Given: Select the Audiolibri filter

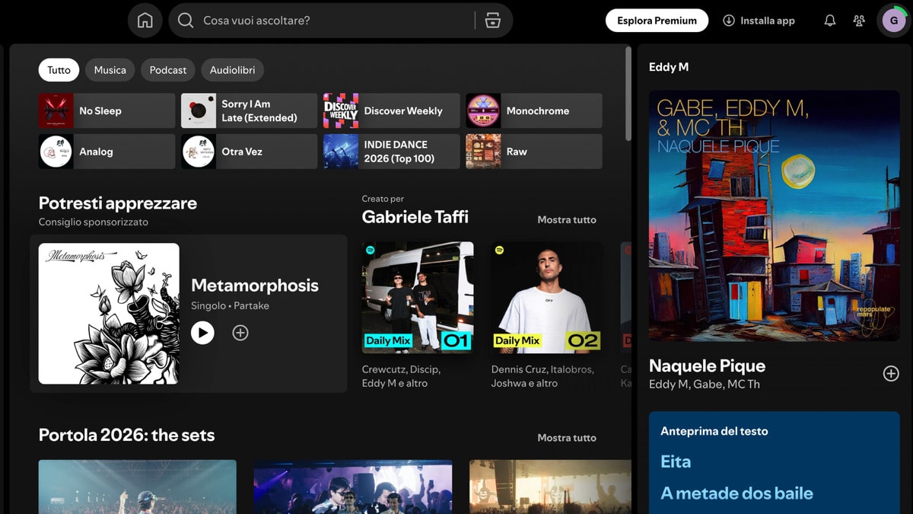Looking at the screenshot, I should pos(233,70).
